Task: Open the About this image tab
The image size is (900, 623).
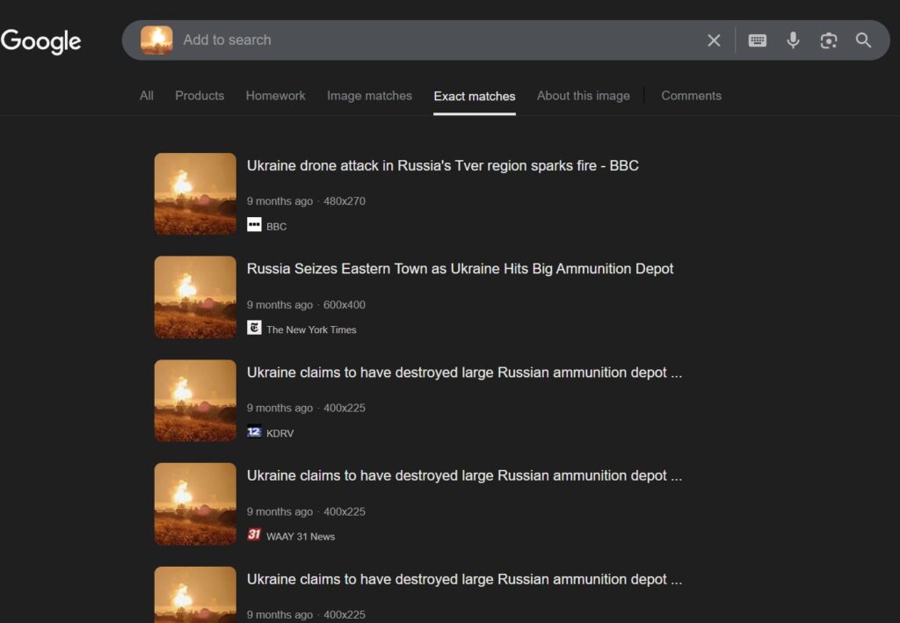Action: tap(584, 96)
